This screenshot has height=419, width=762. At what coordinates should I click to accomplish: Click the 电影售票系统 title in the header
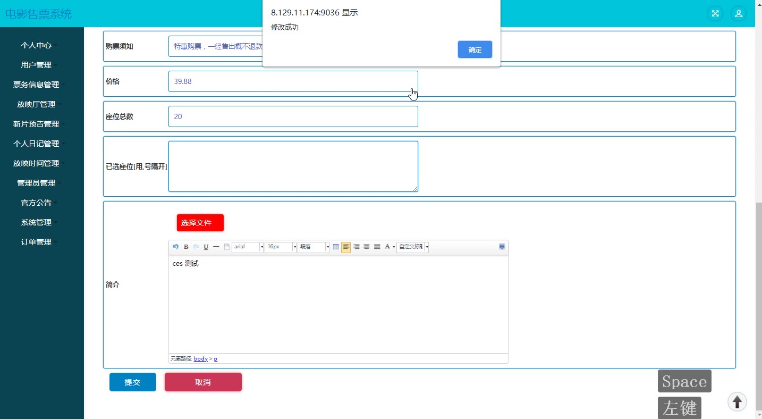(38, 14)
